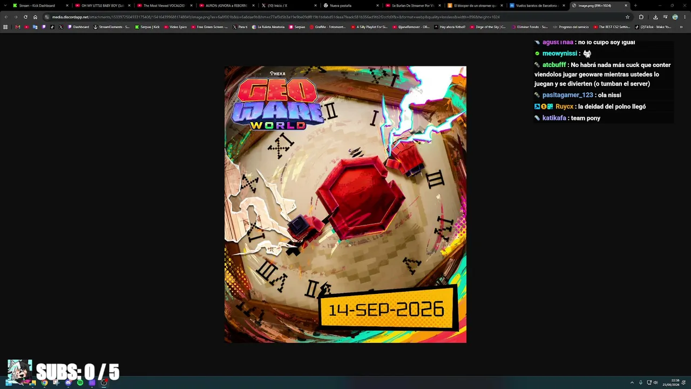Open a new browser tab
The image size is (691, 389).
pyautogui.click(x=635, y=5)
